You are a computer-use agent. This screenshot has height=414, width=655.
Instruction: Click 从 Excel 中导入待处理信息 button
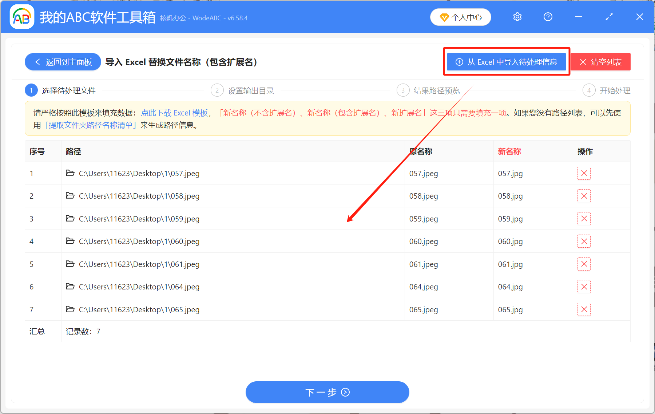pyautogui.click(x=506, y=62)
